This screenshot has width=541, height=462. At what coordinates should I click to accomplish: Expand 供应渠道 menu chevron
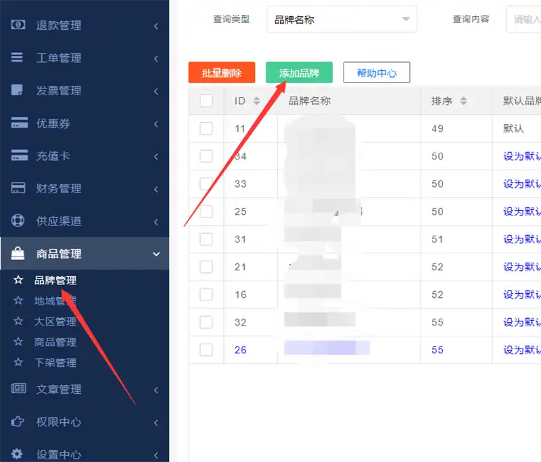pos(156,222)
